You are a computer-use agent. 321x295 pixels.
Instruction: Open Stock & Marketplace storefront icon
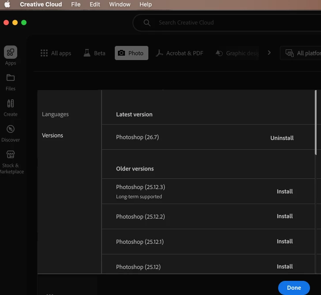click(11, 155)
